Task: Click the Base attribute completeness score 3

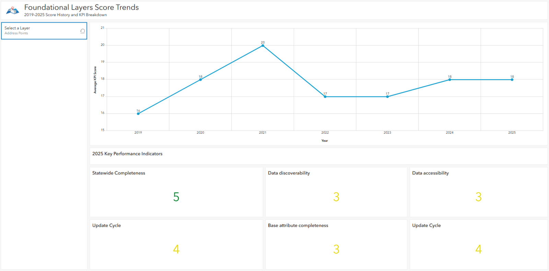Action: click(x=336, y=249)
